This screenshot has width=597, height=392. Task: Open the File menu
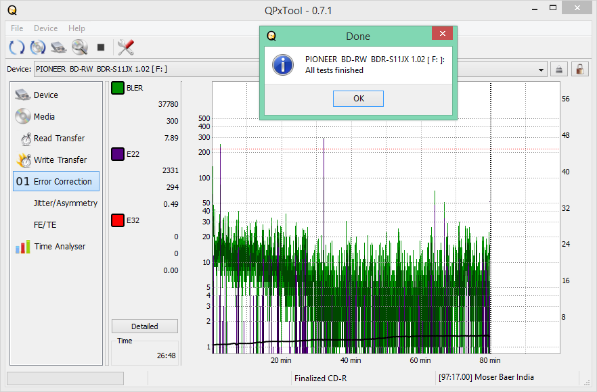click(x=17, y=28)
